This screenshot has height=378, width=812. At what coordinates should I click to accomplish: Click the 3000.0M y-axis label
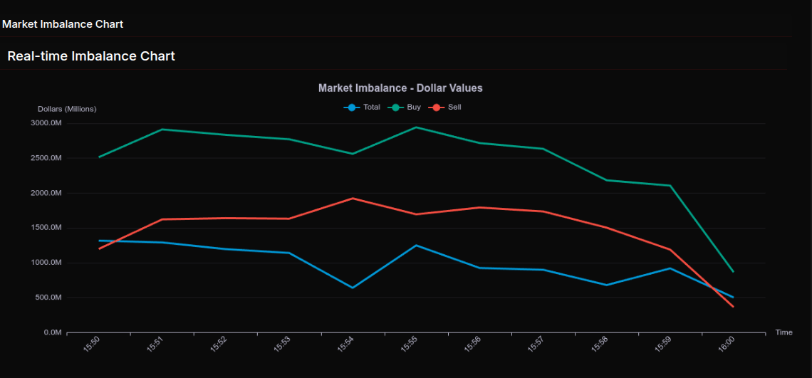tap(46, 123)
